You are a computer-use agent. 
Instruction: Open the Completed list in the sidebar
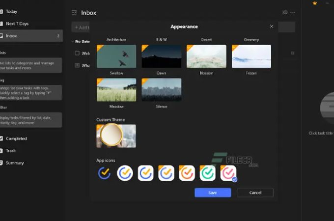click(x=16, y=138)
